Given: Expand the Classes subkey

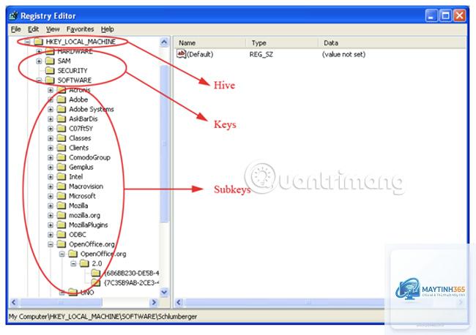Looking at the screenshot, I should (51, 138).
